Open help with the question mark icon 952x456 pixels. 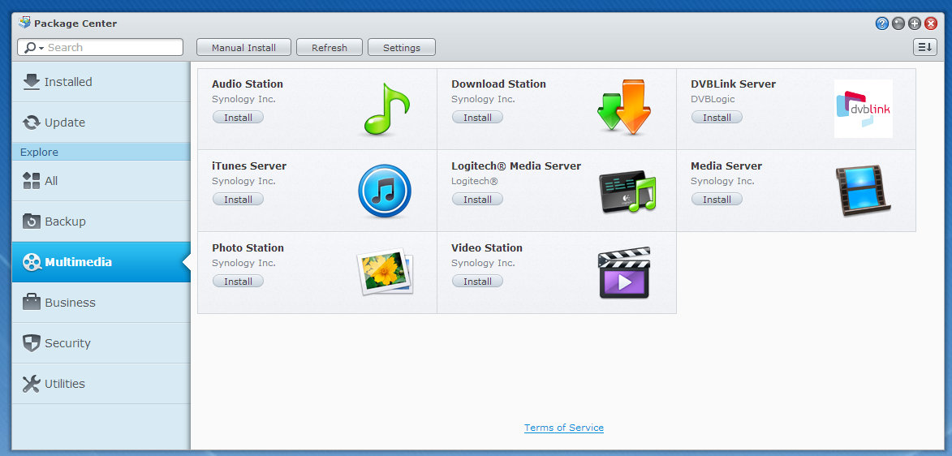[881, 24]
